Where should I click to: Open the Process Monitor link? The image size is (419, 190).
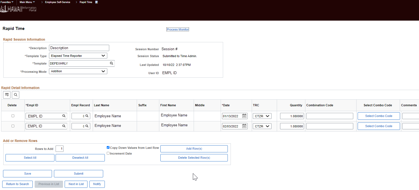[x=177, y=29]
